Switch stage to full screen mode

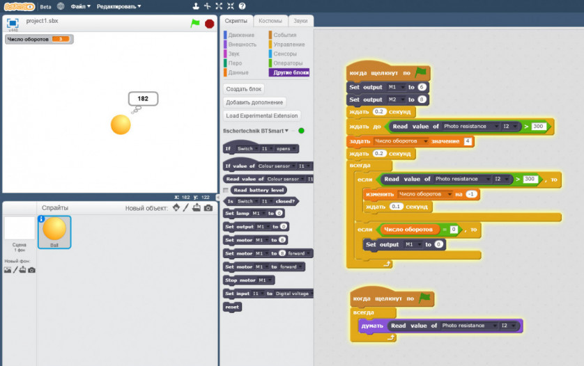coord(13,23)
